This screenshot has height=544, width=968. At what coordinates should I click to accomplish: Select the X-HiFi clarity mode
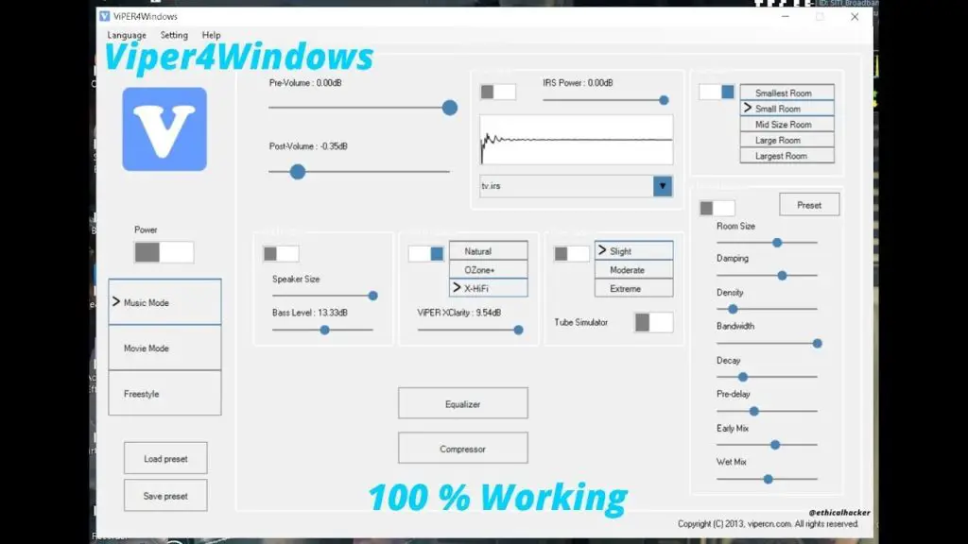pos(489,288)
